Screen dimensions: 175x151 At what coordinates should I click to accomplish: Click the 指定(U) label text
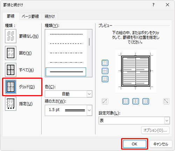(x=26, y=104)
